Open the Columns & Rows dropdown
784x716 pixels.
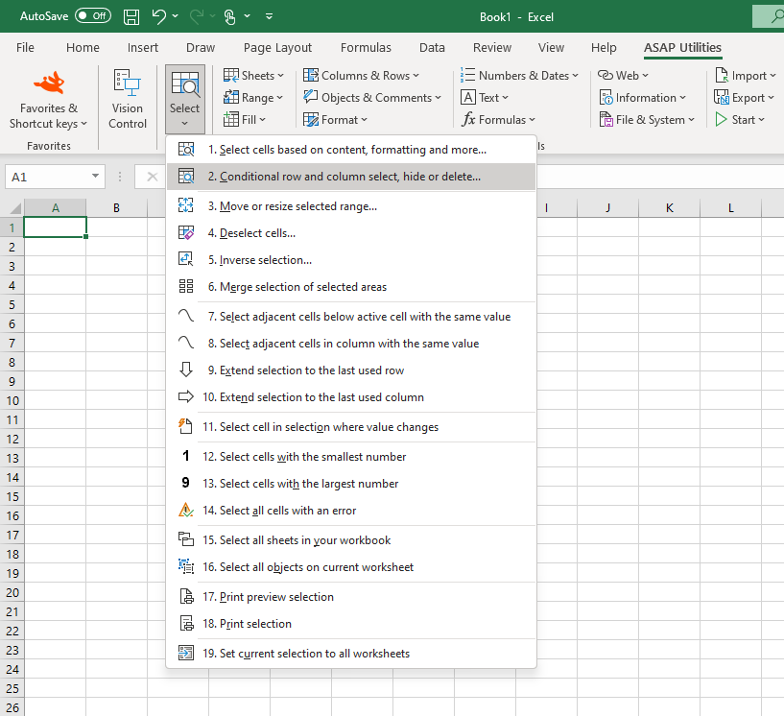pyautogui.click(x=361, y=76)
